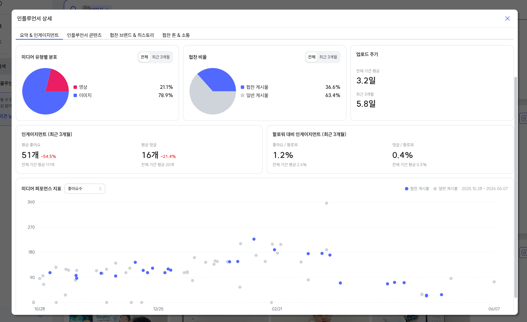The width and height of the screenshot is (527, 322).
Task: Click the 63.4% 일반 게시물 value
Action: tap(333, 95)
